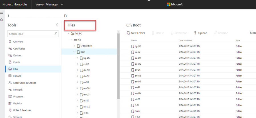Click the tree panel vertical scrollbar
Screen dimensions: 256x118
coord(119,66)
